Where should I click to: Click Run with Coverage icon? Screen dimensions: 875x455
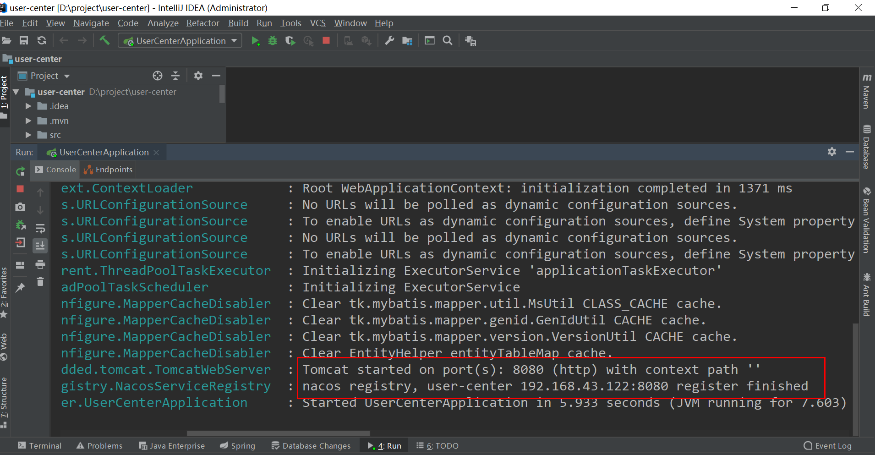[x=290, y=41]
